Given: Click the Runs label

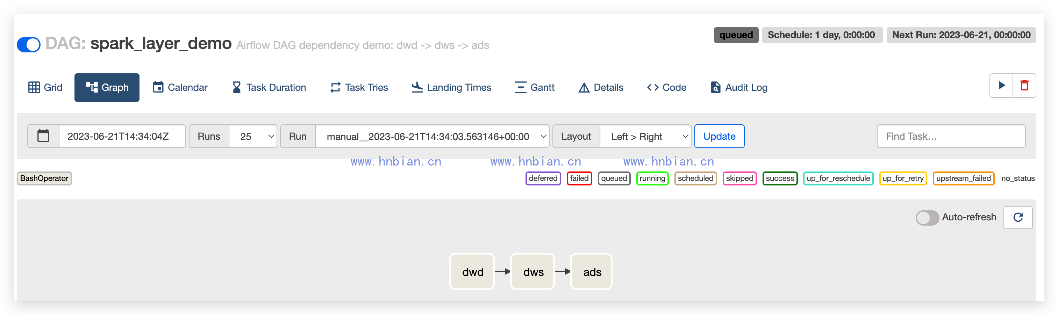Looking at the screenshot, I should tap(209, 136).
